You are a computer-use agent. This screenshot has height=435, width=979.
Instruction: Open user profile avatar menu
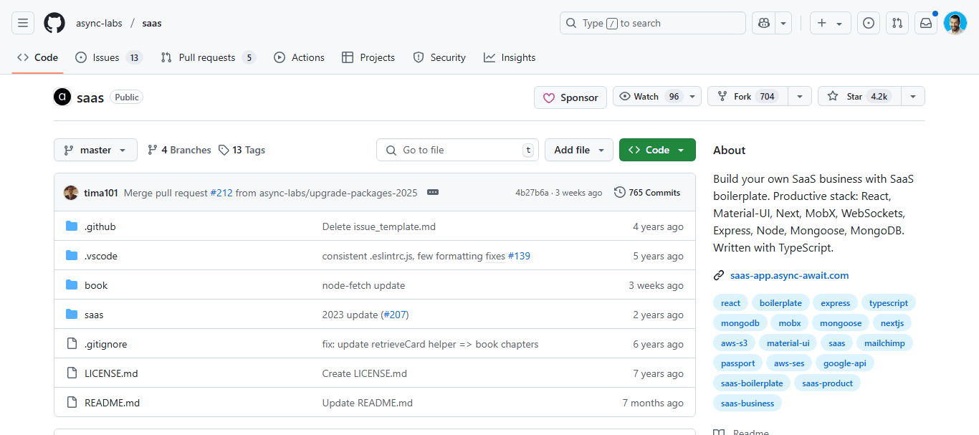point(955,23)
